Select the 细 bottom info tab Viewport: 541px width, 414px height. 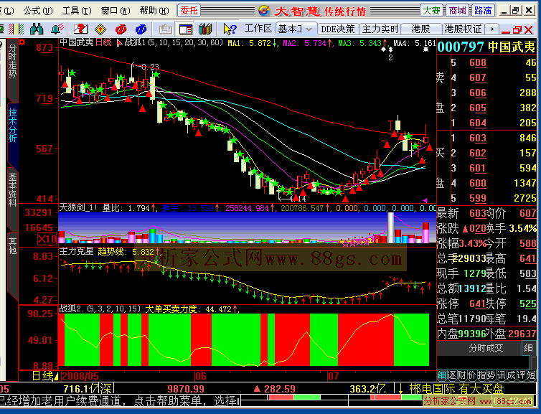[x=442, y=375]
